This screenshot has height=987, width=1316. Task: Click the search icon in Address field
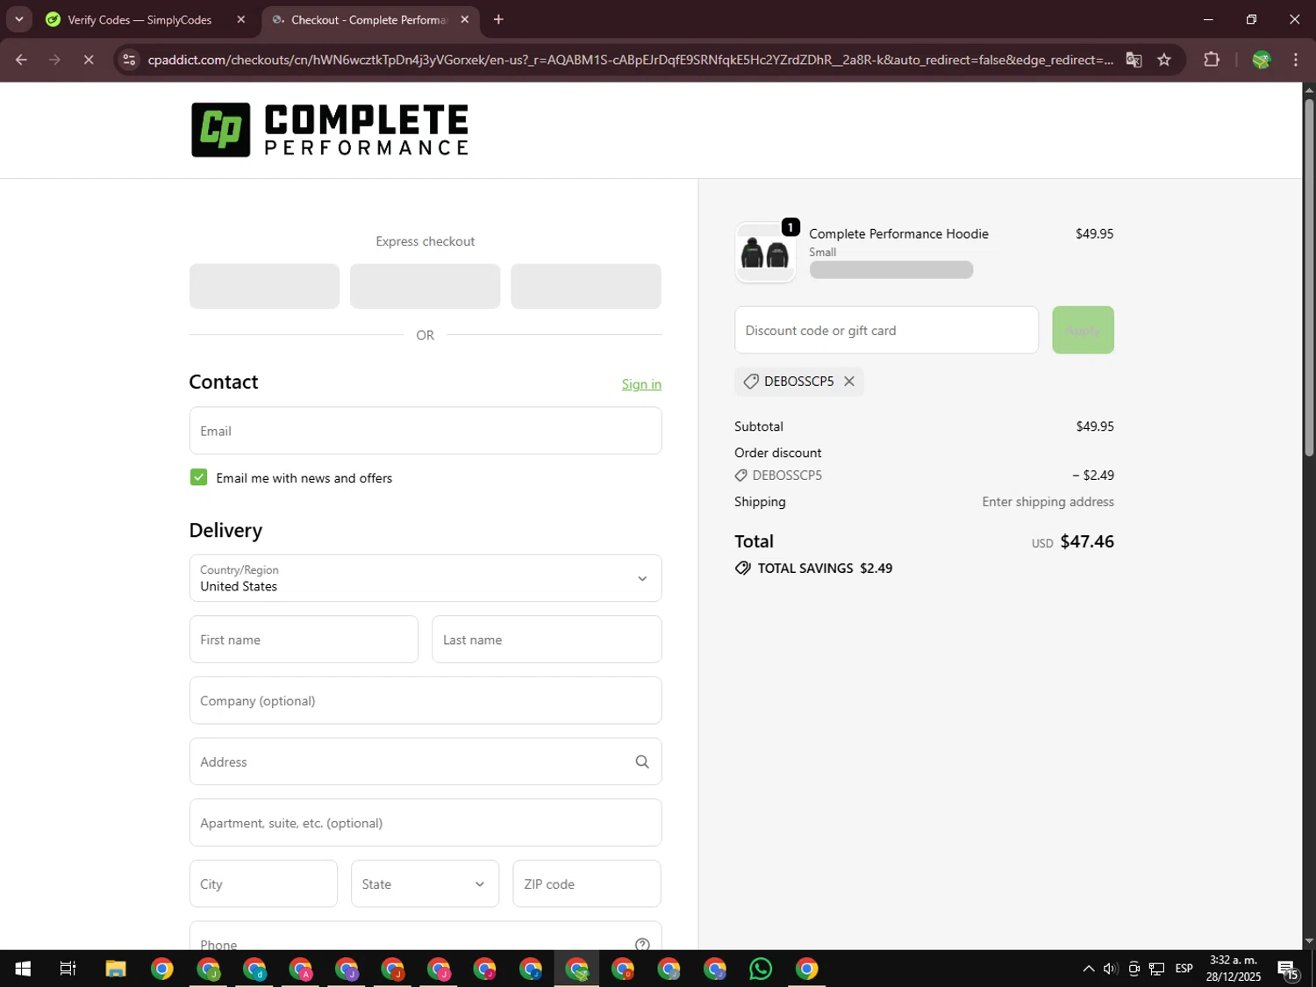point(642,762)
